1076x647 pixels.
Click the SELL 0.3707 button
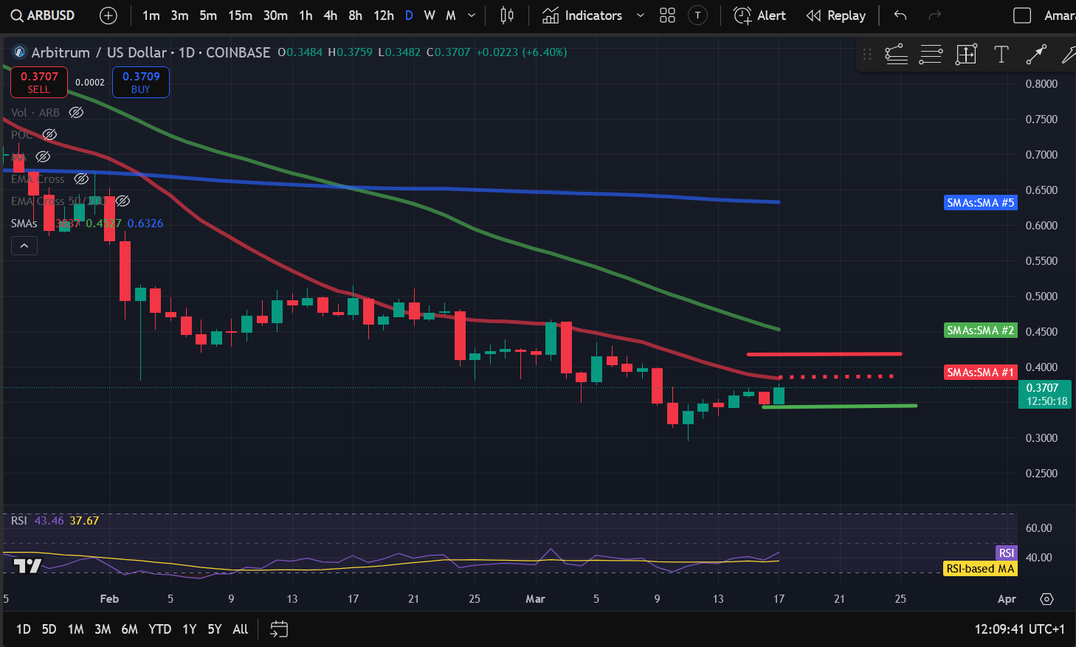[39, 82]
